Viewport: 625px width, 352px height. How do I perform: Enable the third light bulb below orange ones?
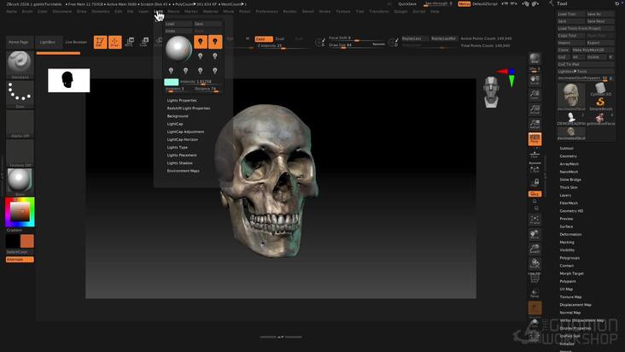tap(200, 56)
